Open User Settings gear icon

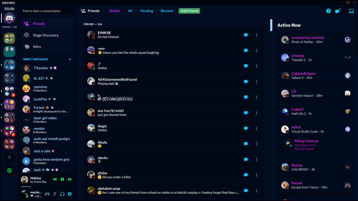point(70,194)
